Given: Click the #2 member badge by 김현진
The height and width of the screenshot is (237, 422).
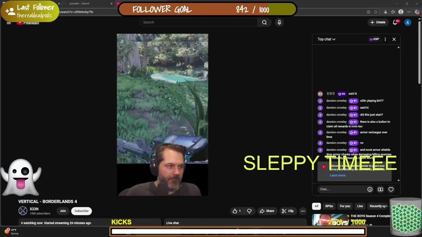Looking at the screenshot, I should click(x=342, y=94).
